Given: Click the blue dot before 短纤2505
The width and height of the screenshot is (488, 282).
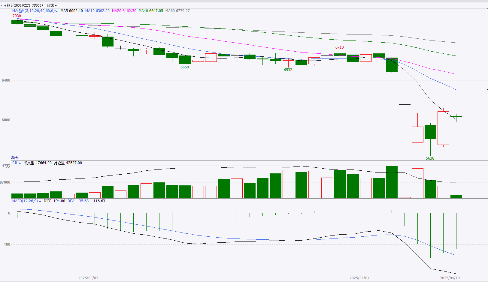Looking at the screenshot, I should pyautogui.click(x=5, y=5).
